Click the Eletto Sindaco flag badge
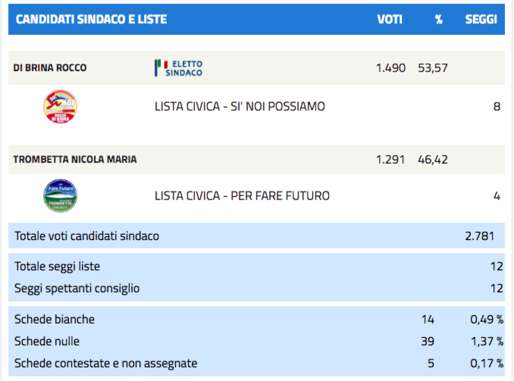 [x=179, y=68]
